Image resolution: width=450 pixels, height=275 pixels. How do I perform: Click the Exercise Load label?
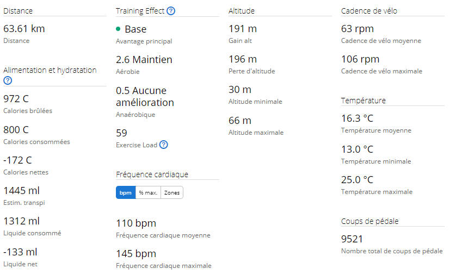point(137,145)
